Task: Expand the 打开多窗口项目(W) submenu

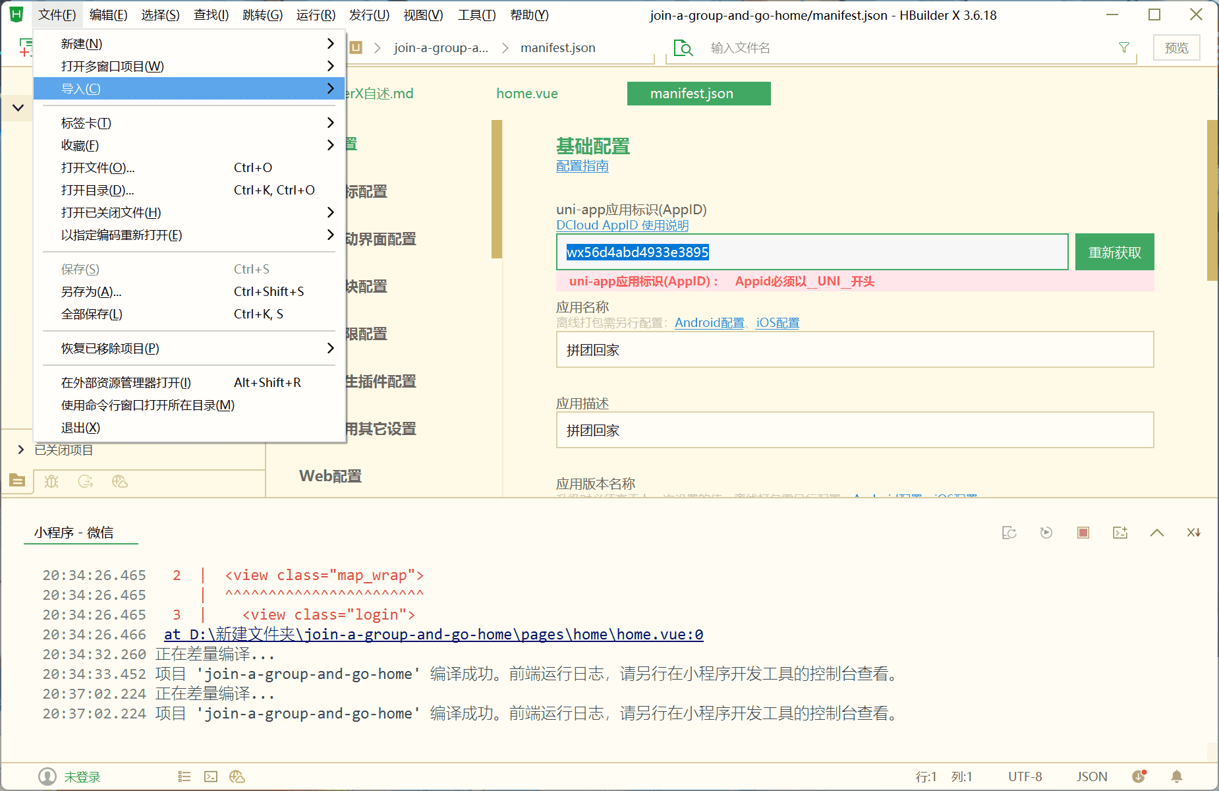Action: [189, 66]
